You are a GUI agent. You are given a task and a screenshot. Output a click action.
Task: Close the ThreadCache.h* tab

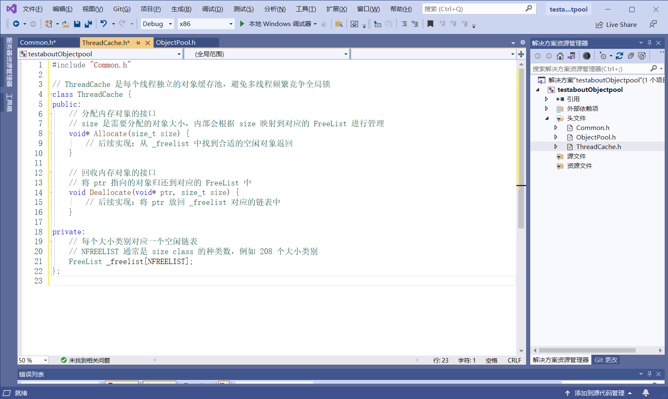point(148,43)
